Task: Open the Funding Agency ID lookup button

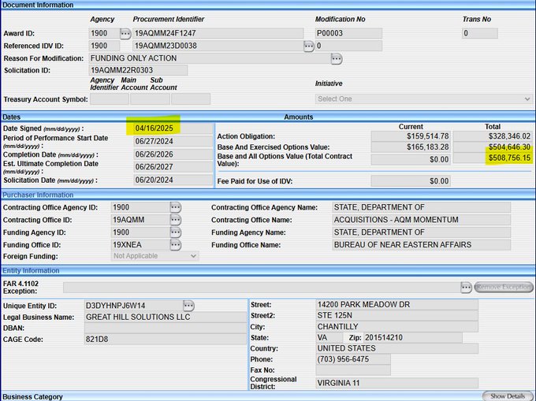Action: (175, 232)
